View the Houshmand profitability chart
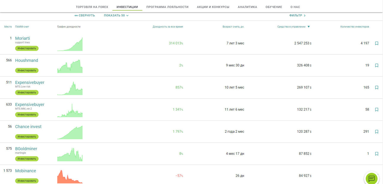The width and height of the screenshot is (383, 184). pos(70,66)
